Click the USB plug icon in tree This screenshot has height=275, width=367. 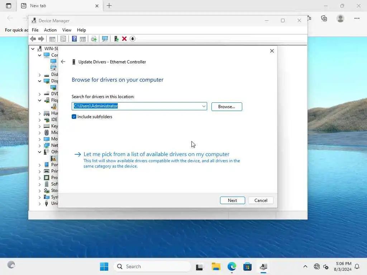pyautogui.click(x=47, y=203)
